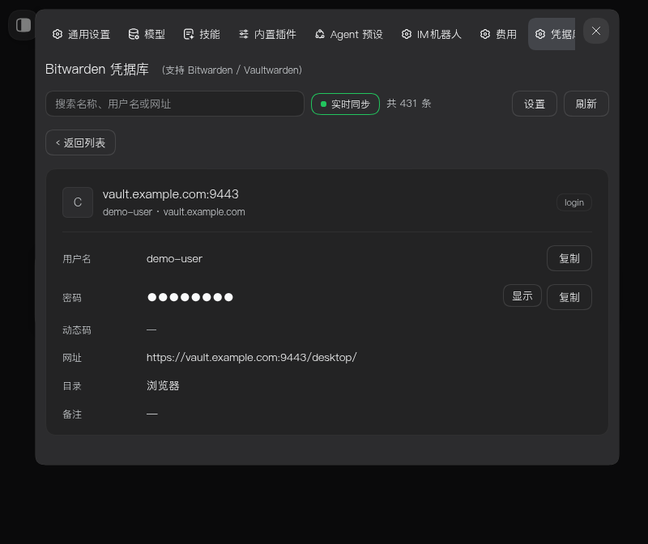Click the demo-user username value
648x544 pixels.
pyautogui.click(x=174, y=259)
